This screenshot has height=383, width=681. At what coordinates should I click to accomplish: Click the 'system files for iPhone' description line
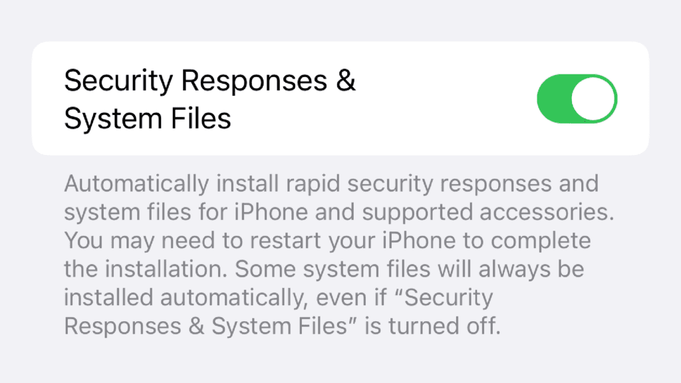pyautogui.click(x=339, y=212)
